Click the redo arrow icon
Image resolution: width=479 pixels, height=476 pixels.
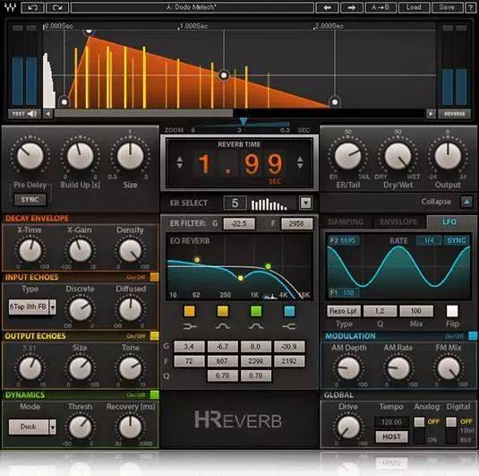57,7
